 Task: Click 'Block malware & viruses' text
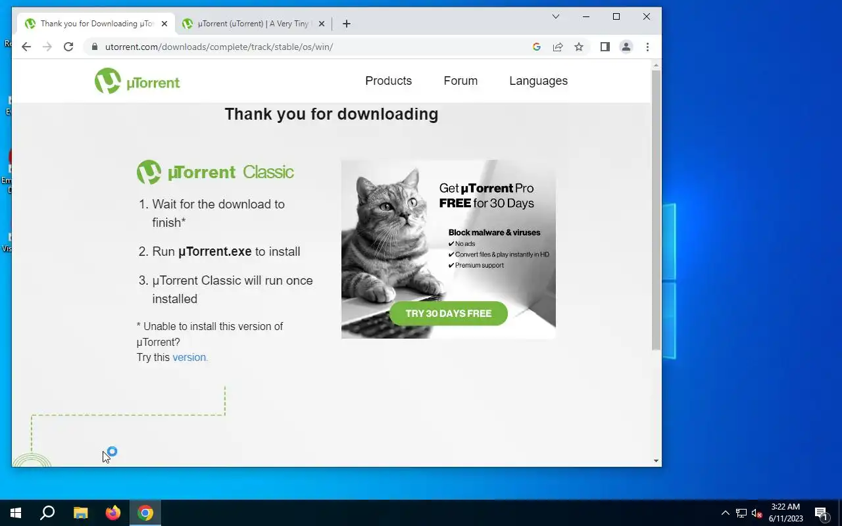point(494,232)
